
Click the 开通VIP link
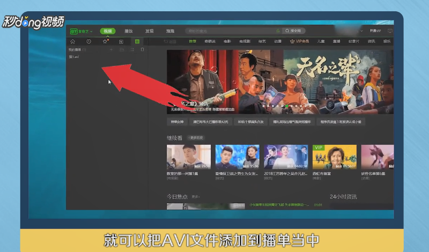375,31
